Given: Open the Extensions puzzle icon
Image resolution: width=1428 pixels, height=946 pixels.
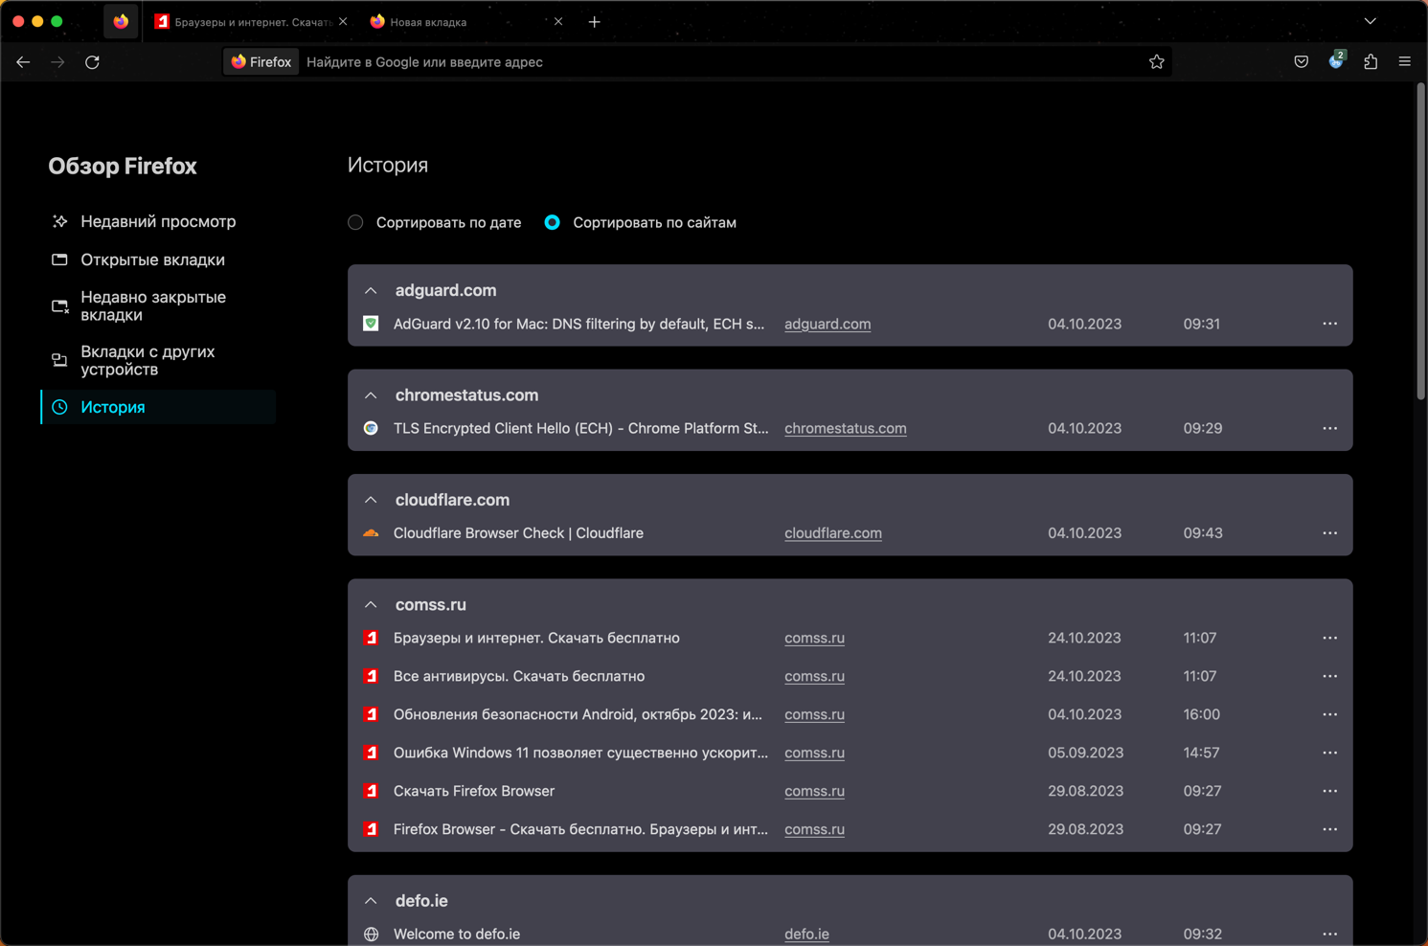Looking at the screenshot, I should pyautogui.click(x=1371, y=62).
